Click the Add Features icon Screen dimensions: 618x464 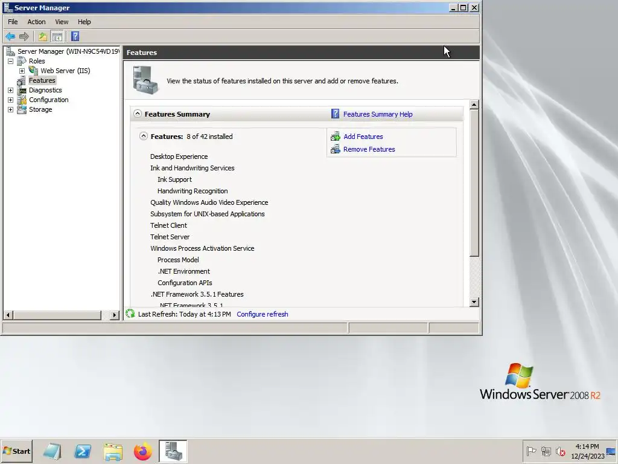pyautogui.click(x=336, y=137)
